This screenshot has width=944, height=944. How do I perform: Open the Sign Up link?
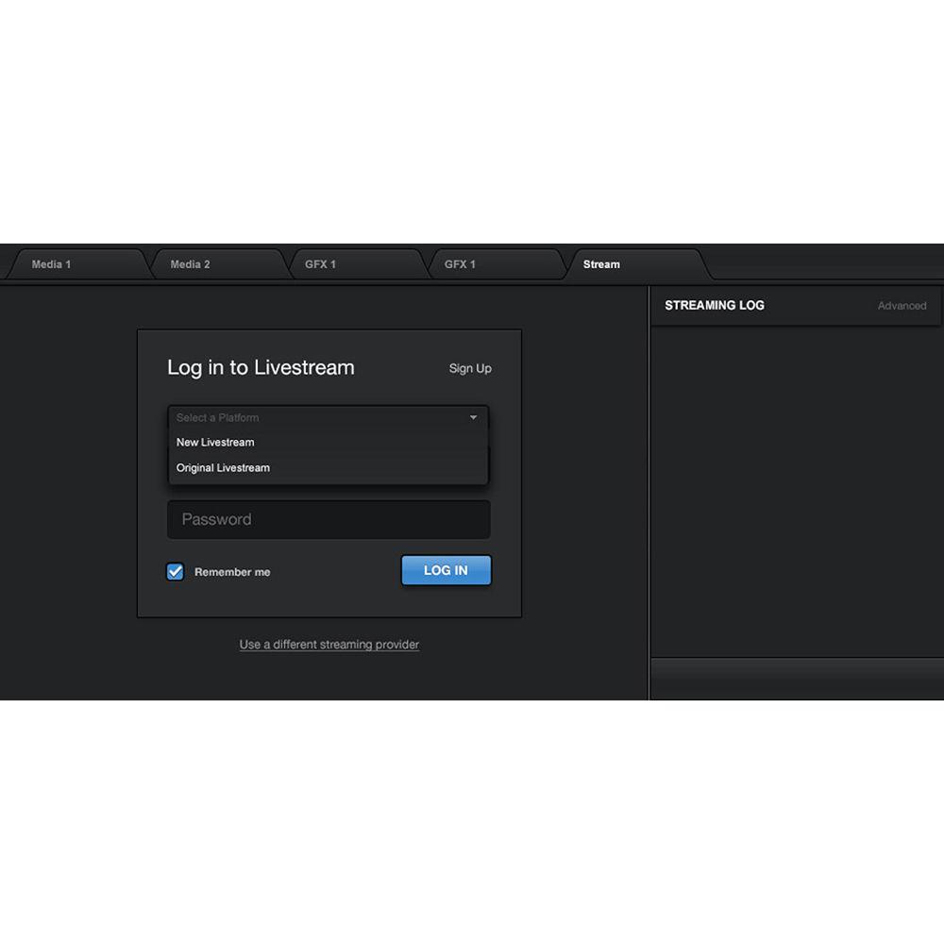[x=469, y=368]
